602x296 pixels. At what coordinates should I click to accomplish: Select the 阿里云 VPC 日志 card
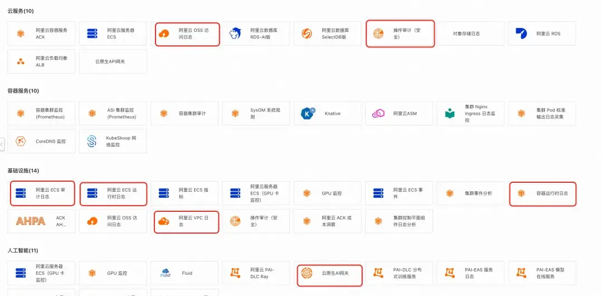click(187, 221)
